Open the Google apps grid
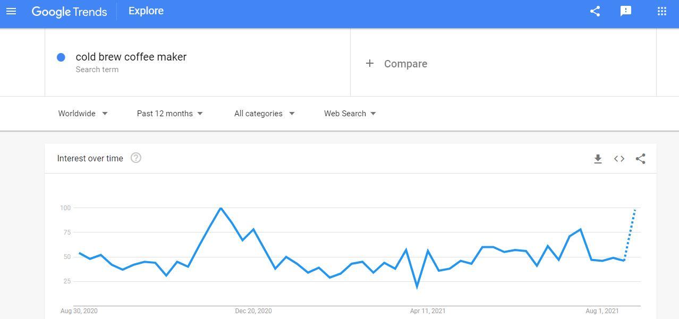Viewport: 679px width, 319px height. [x=662, y=11]
